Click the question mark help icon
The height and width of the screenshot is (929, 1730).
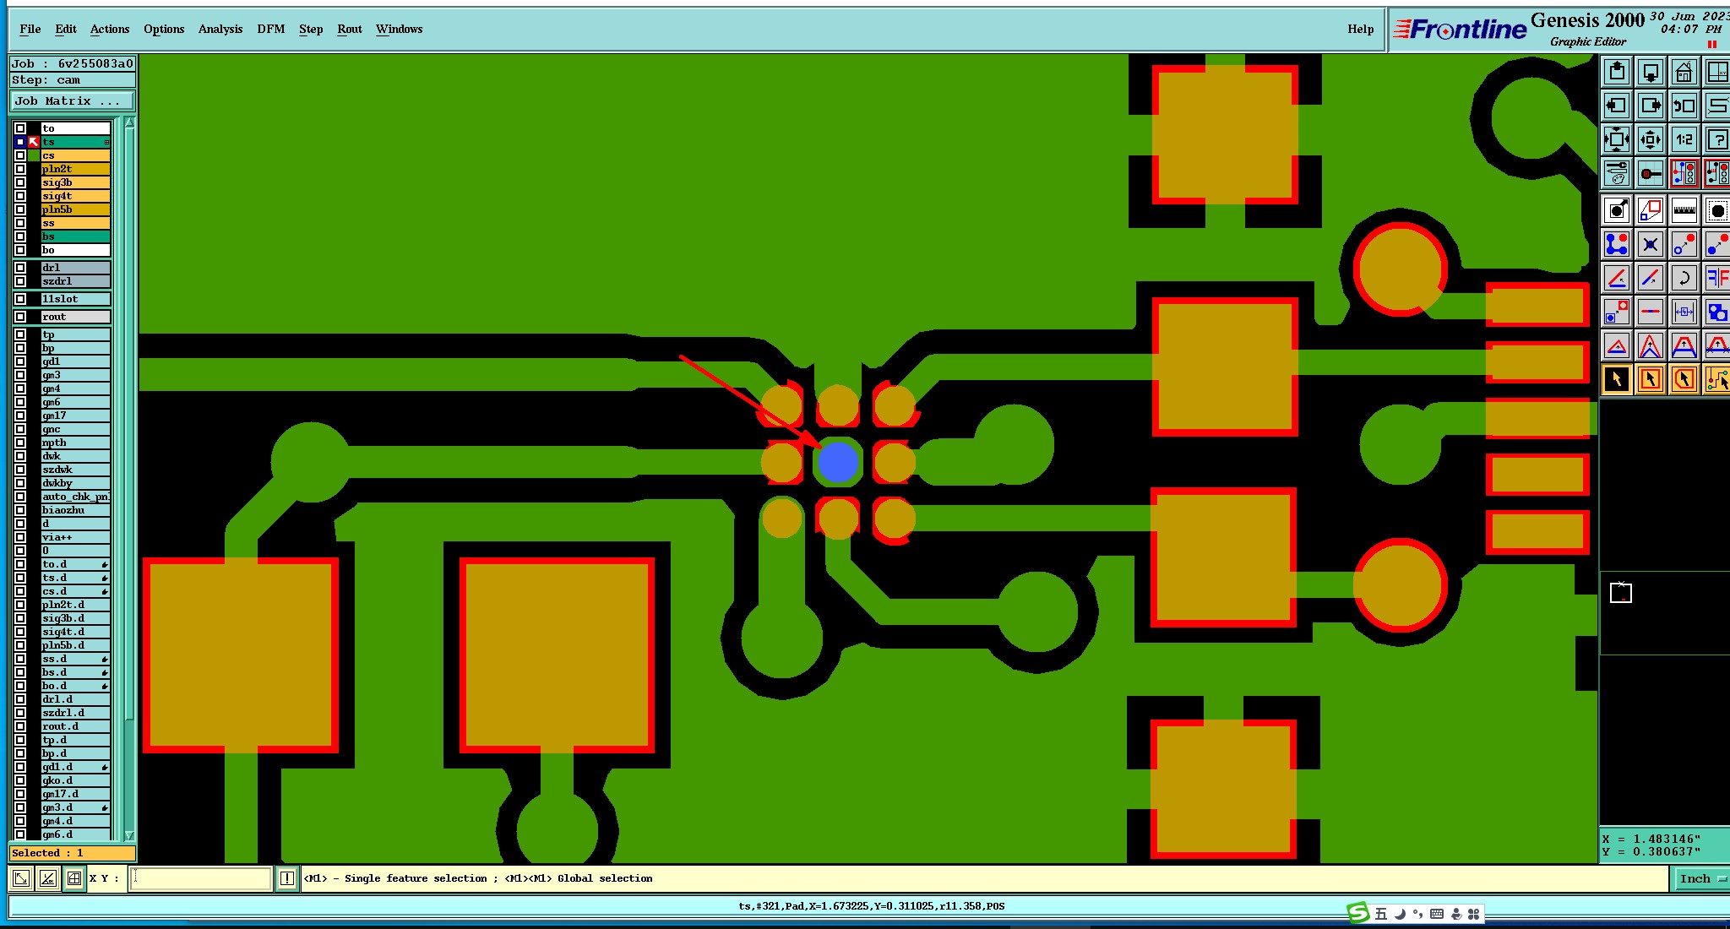[x=1716, y=139]
